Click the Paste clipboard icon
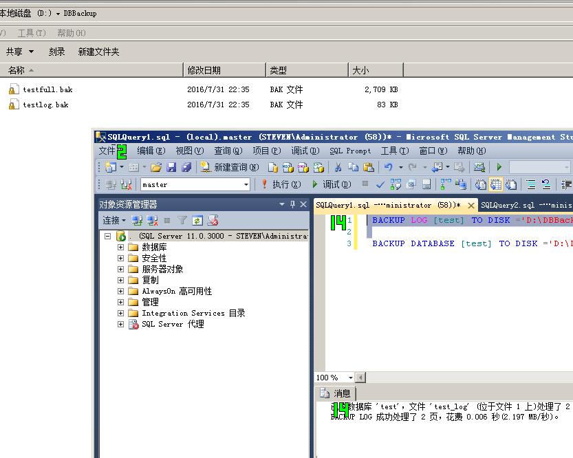 click(x=369, y=167)
